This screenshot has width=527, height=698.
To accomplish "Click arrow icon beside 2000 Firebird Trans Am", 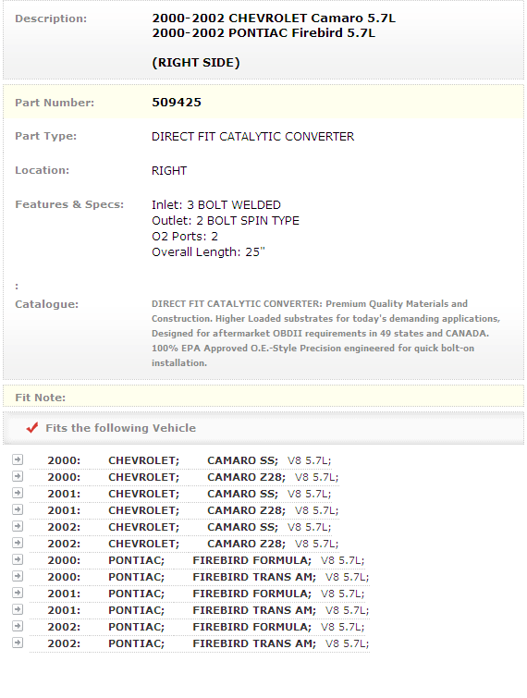I will [x=18, y=576].
